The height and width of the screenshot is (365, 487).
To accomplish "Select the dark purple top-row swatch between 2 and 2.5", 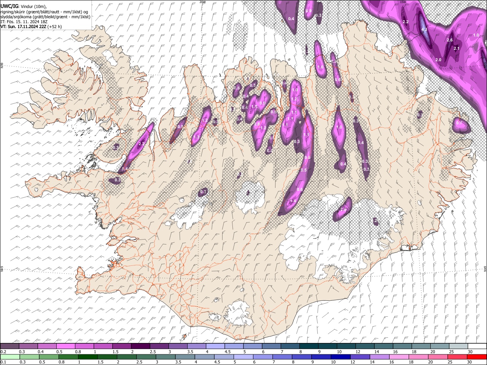I will 140,346.
